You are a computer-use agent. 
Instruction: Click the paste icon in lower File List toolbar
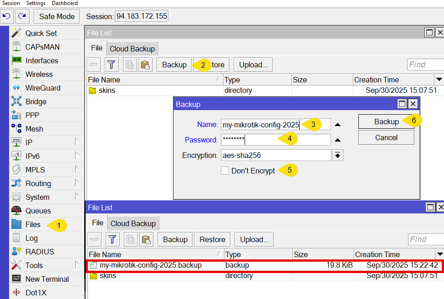tap(146, 240)
